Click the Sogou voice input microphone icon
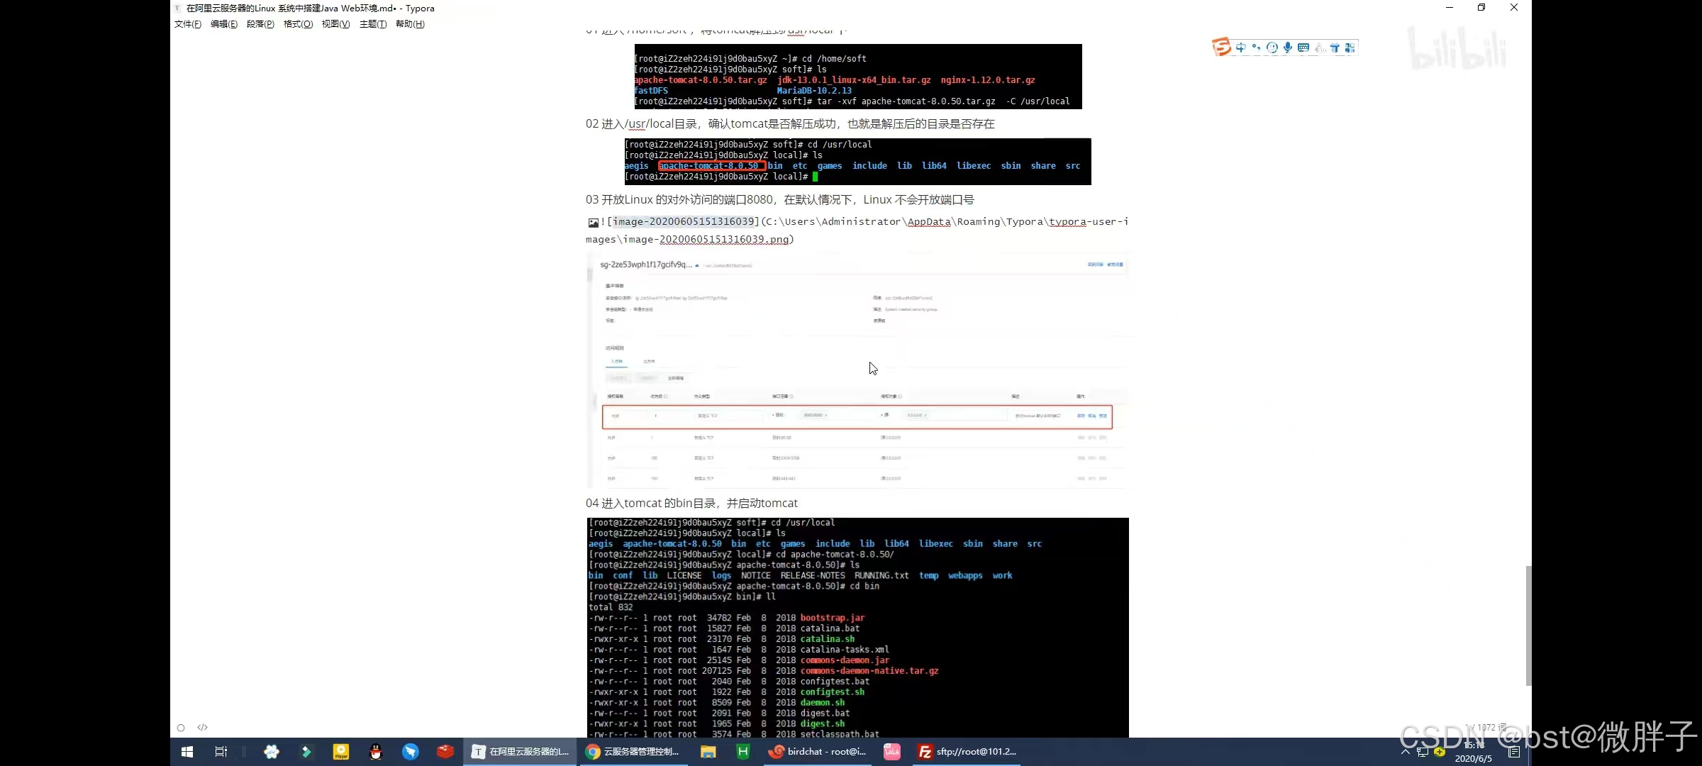 tap(1287, 48)
